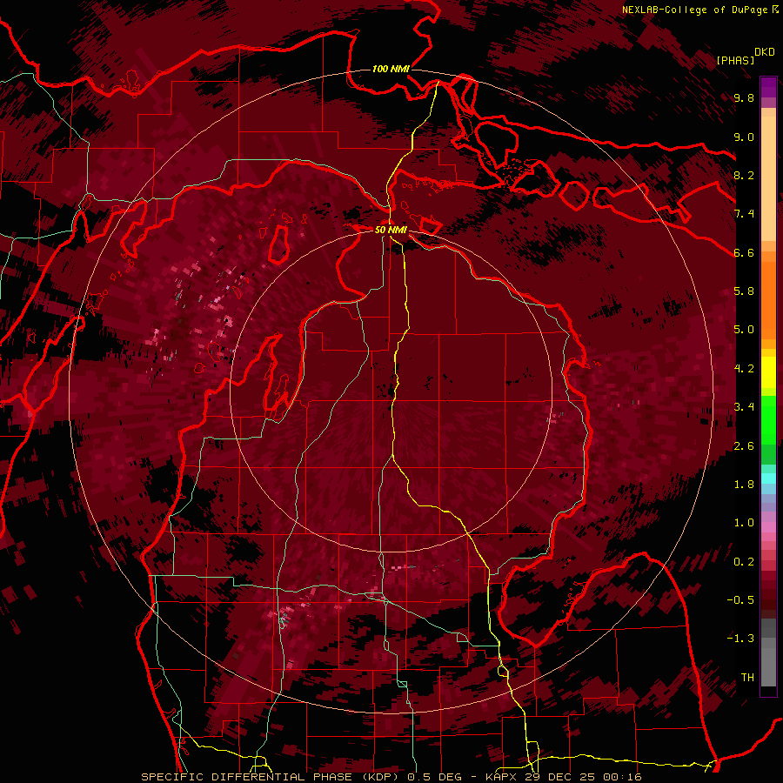Click the 0.2 value on the color scale
The width and height of the screenshot is (783, 783).
click(744, 562)
